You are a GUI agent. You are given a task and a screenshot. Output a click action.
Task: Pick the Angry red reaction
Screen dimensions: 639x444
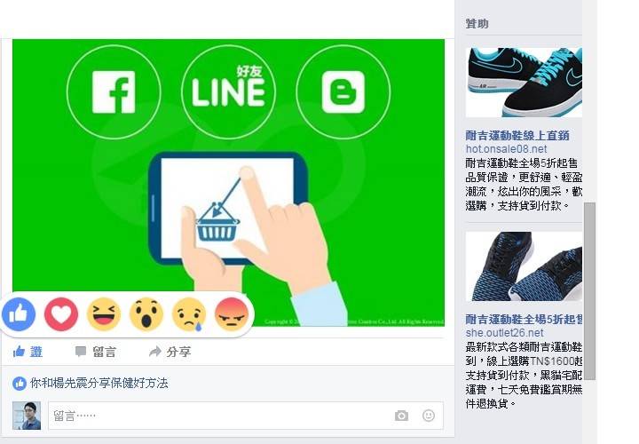pyautogui.click(x=232, y=314)
